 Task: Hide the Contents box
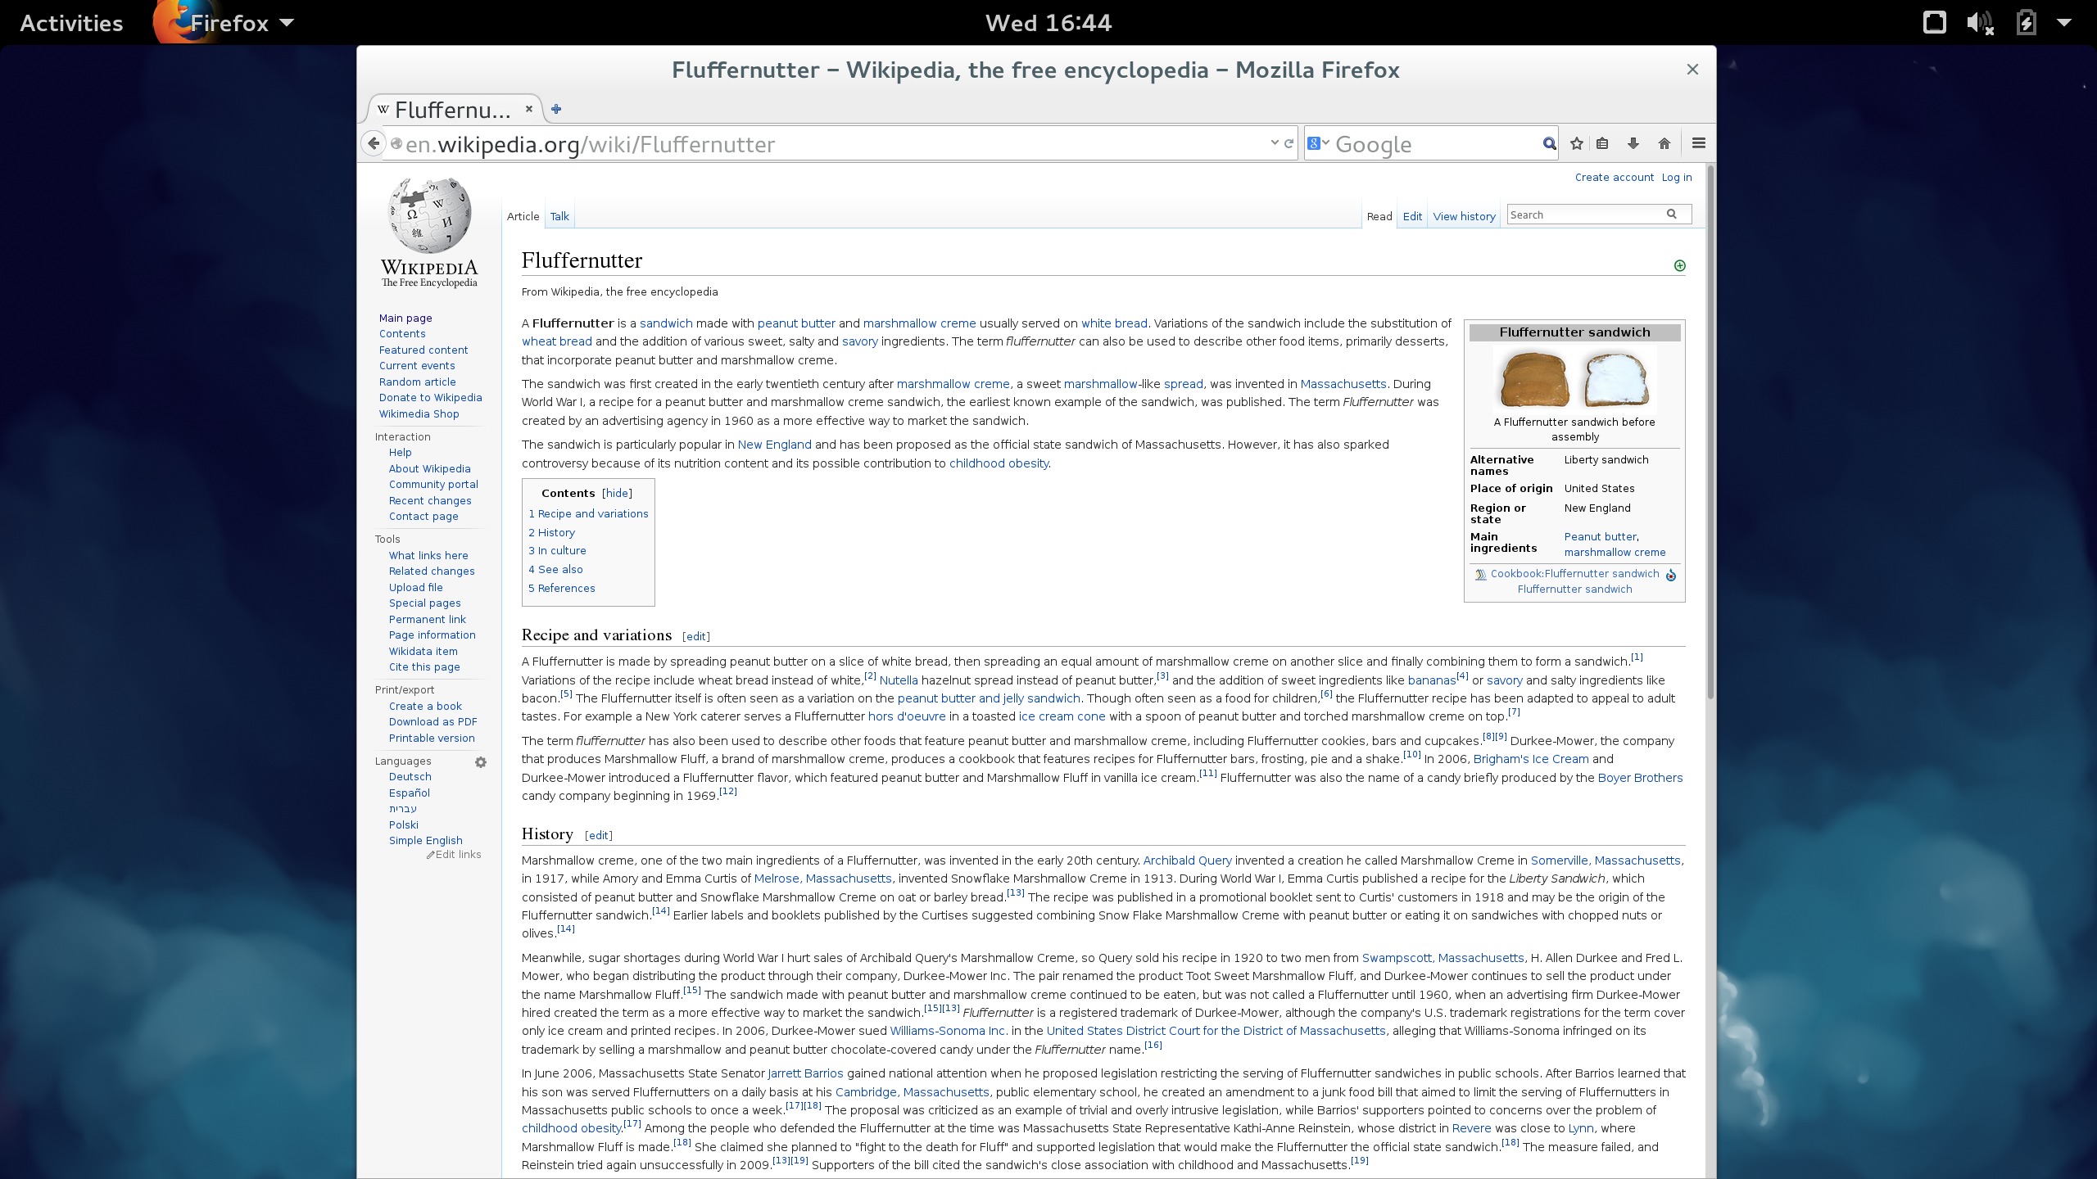616,493
